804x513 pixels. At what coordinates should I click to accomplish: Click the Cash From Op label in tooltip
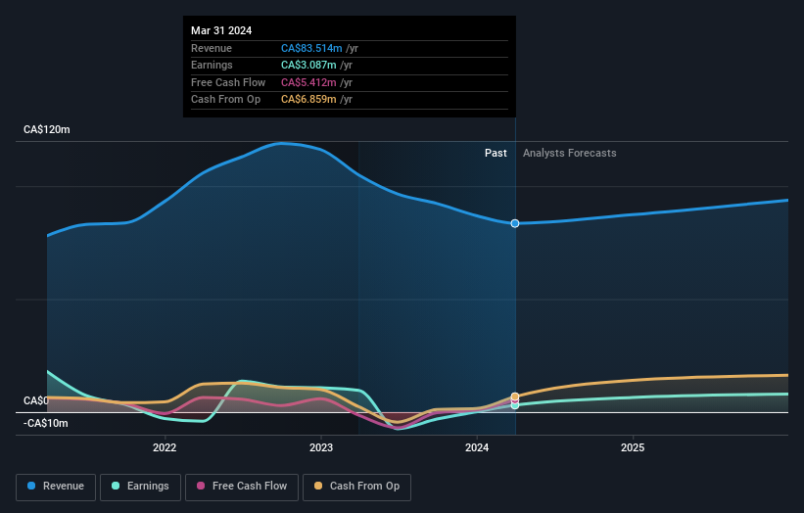point(225,100)
